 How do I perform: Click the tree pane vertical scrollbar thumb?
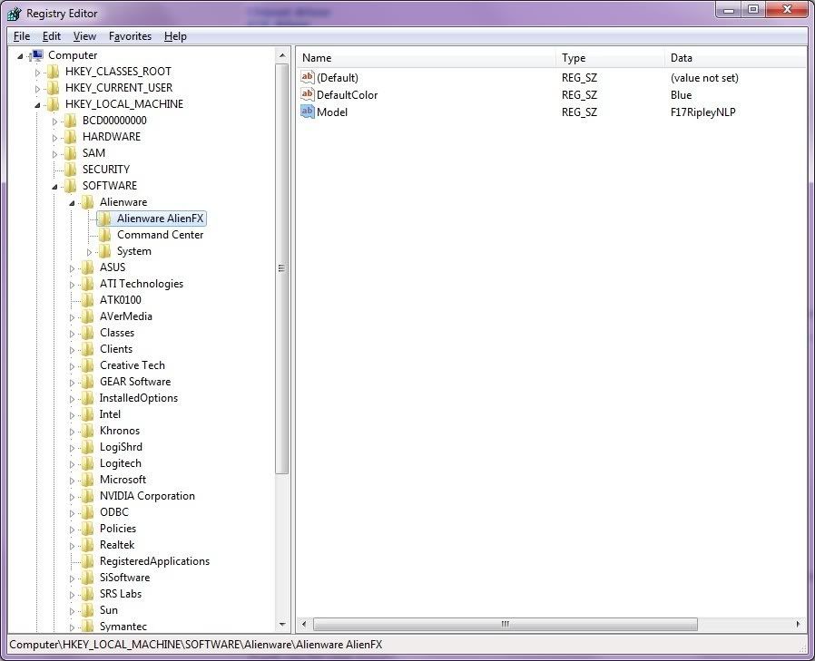(x=281, y=268)
